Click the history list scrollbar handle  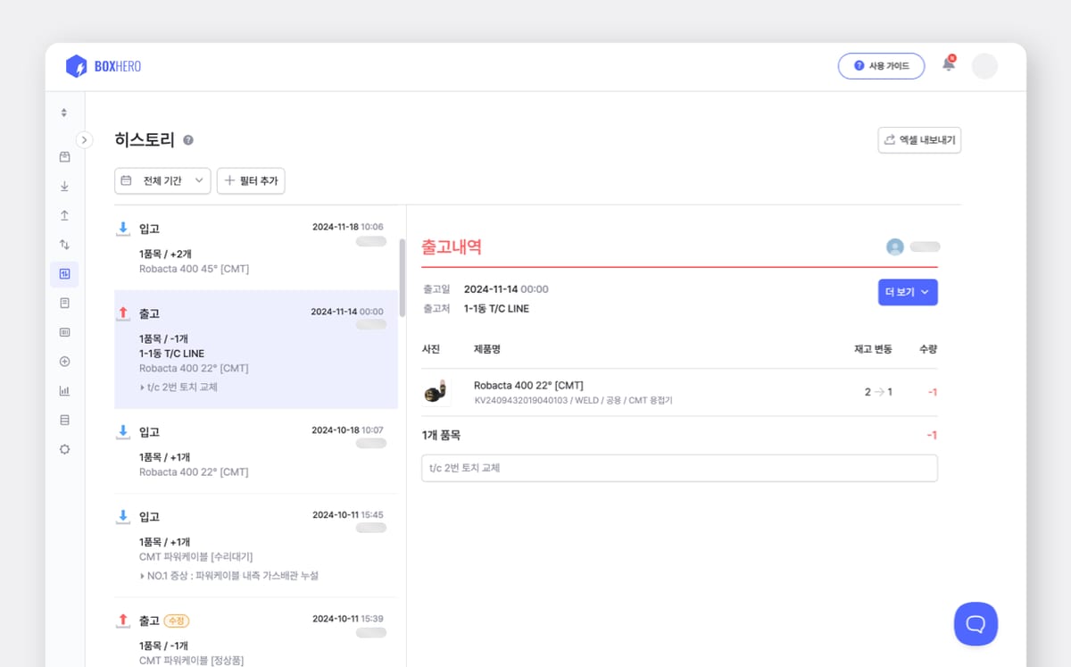[x=402, y=277]
